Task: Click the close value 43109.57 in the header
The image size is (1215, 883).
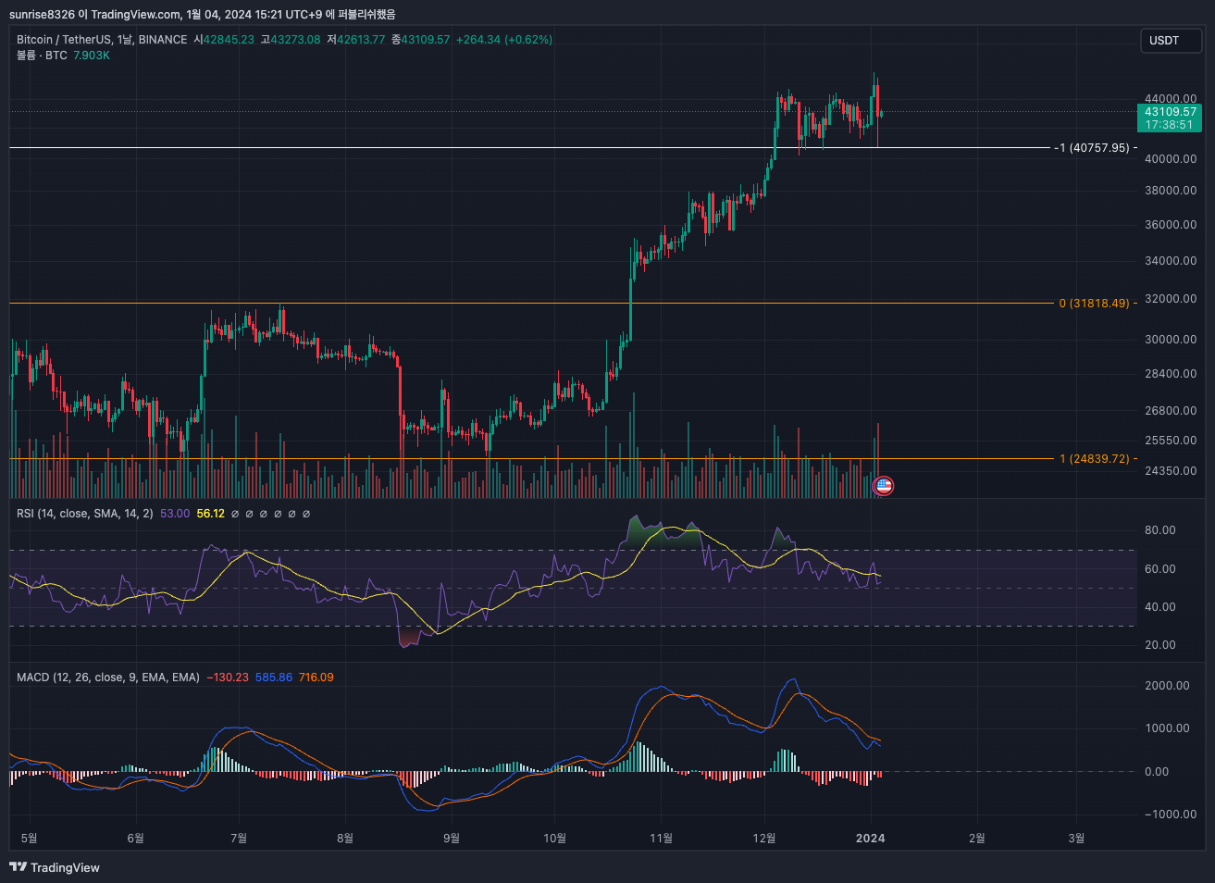Action: click(x=425, y=40)
